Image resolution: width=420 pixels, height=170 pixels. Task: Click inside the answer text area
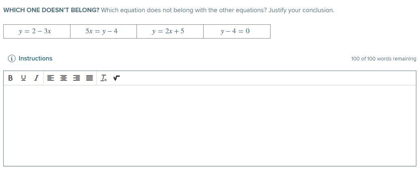pos(210,125)
